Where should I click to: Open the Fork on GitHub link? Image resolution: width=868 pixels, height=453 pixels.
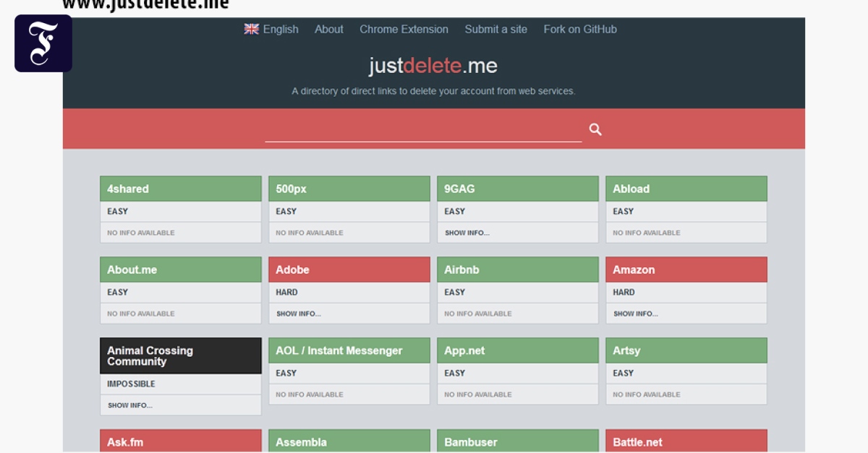(x=580, y=30)
